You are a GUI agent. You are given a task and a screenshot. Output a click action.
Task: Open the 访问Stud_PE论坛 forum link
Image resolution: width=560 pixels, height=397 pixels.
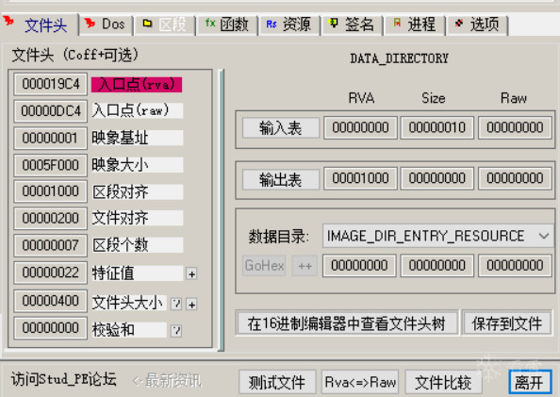(x=64, y=379)
